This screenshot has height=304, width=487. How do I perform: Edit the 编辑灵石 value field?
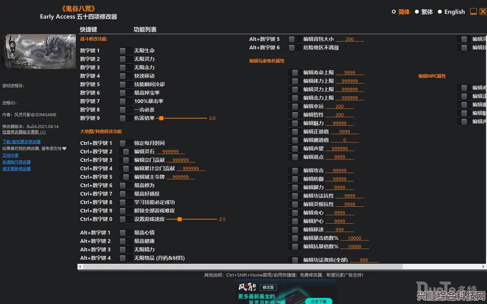point(170,152)
